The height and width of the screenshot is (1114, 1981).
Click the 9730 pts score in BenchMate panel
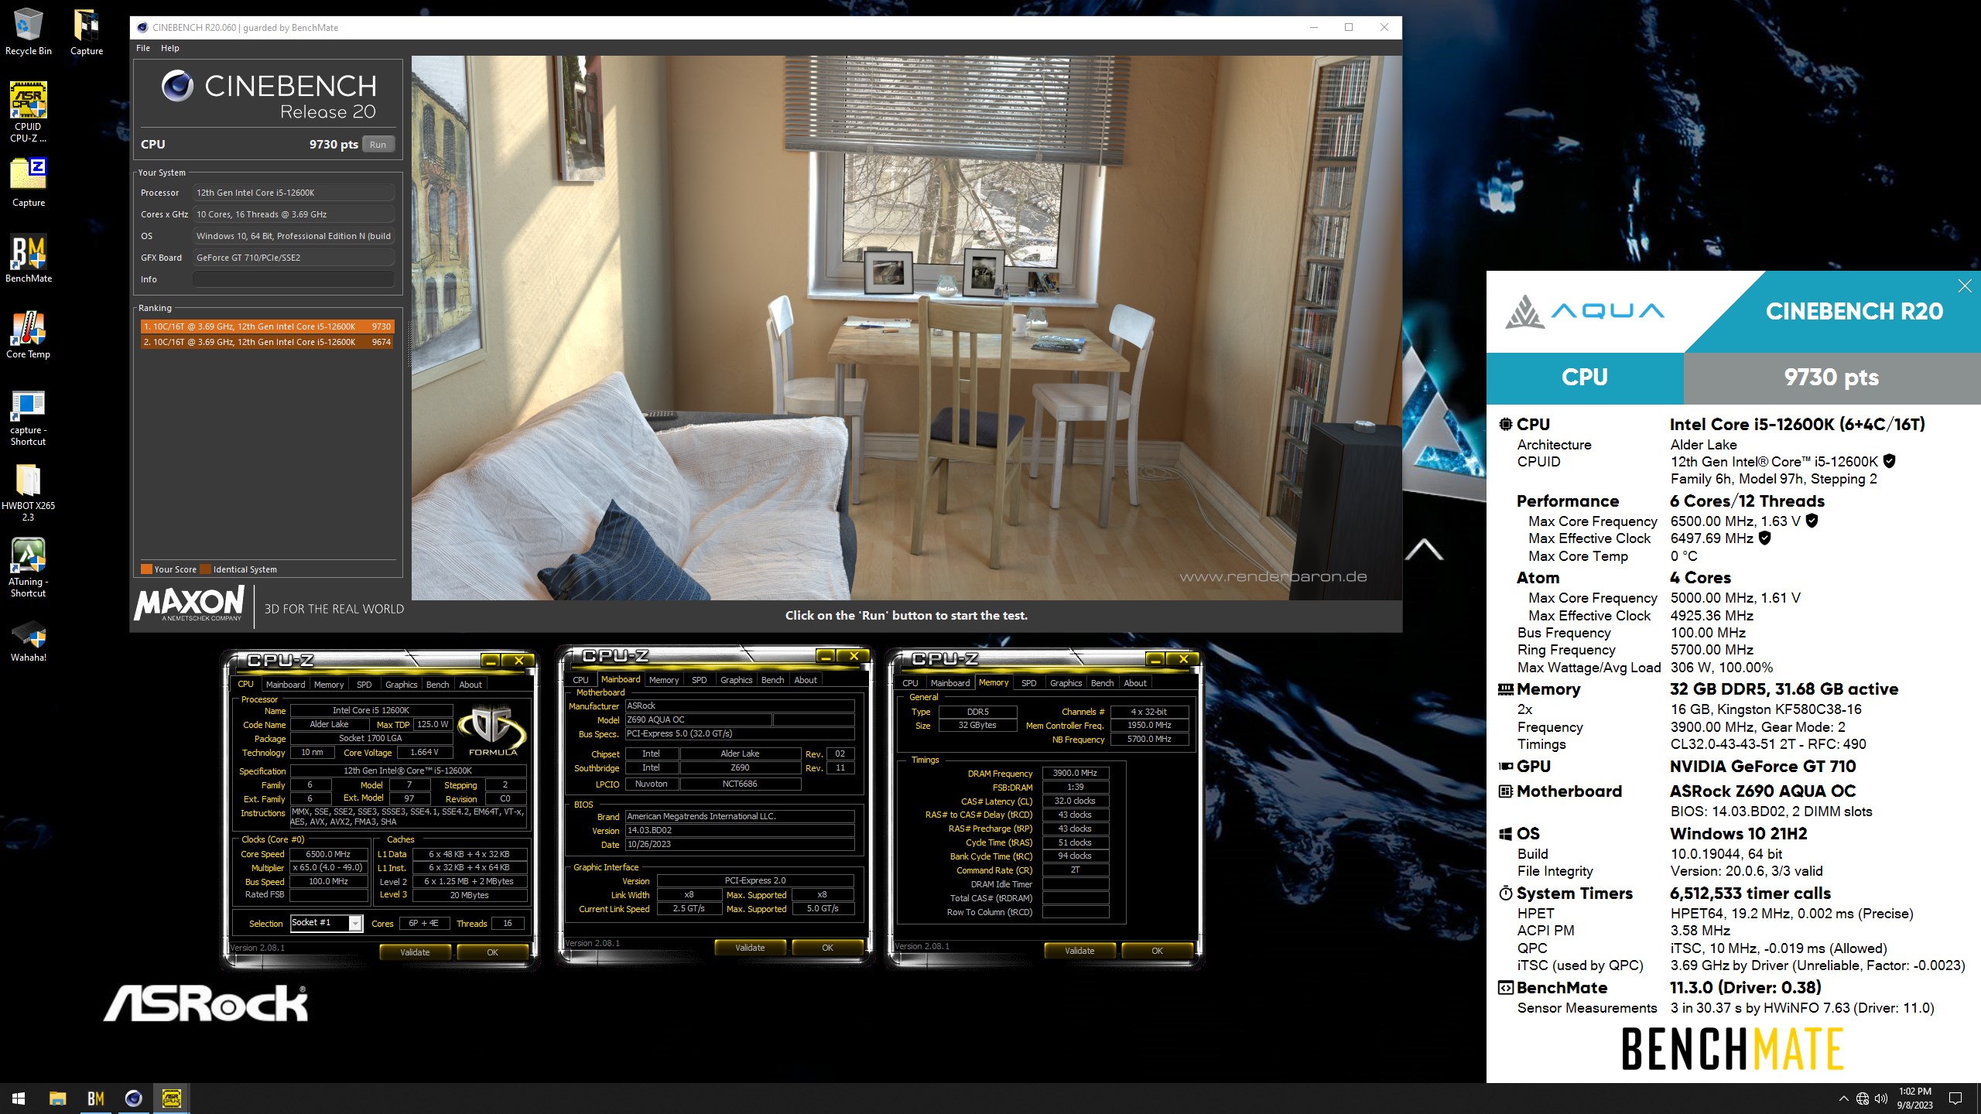pyautogui.click(x=1831, y=378)
